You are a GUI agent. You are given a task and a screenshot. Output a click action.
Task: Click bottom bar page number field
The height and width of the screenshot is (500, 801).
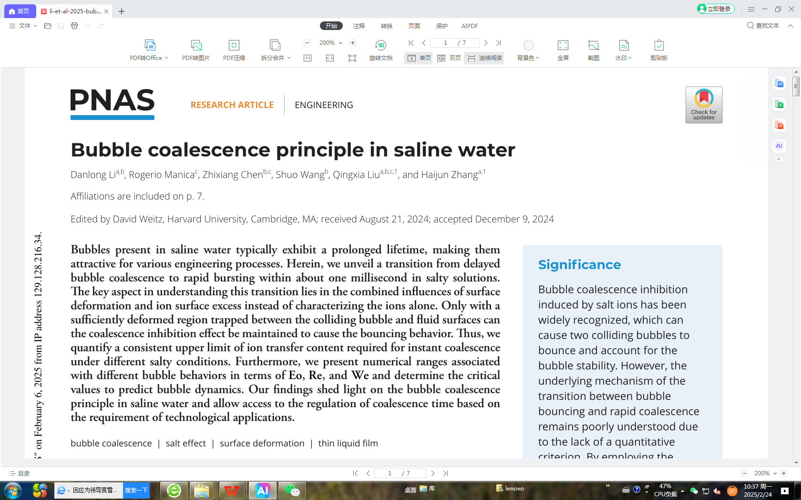coord(400,473)
